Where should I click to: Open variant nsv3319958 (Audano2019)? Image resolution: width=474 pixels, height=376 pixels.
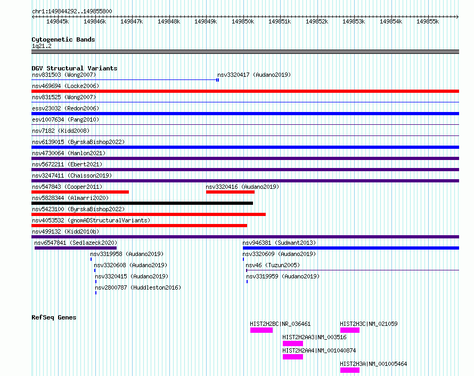(127, 254)
